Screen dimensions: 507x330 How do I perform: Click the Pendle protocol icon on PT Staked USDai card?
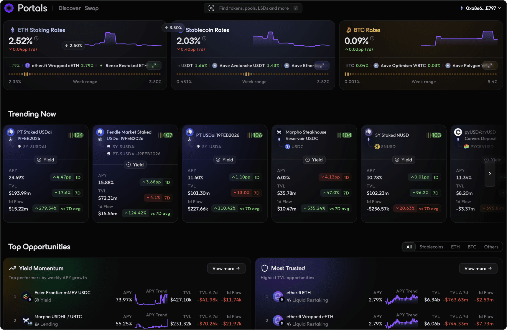tap(11, 132)
